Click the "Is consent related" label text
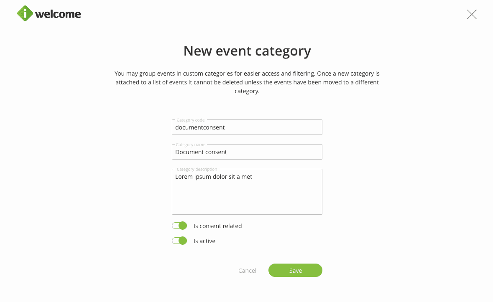 217,226
